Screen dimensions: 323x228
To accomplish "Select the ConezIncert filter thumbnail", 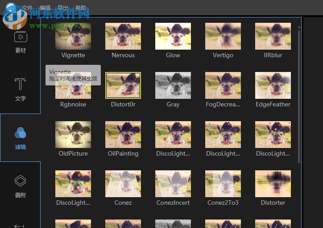I will 173,184.
